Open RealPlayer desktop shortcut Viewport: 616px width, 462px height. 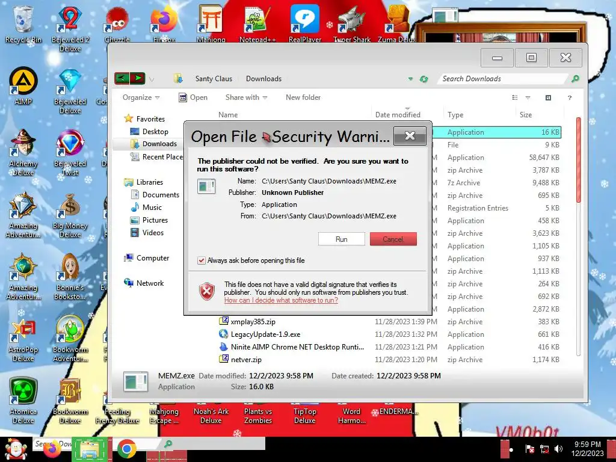point(305,24)
